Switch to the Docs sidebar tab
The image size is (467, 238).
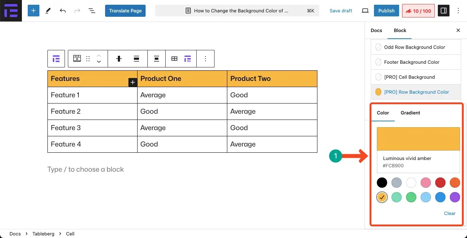coord(376,30)
